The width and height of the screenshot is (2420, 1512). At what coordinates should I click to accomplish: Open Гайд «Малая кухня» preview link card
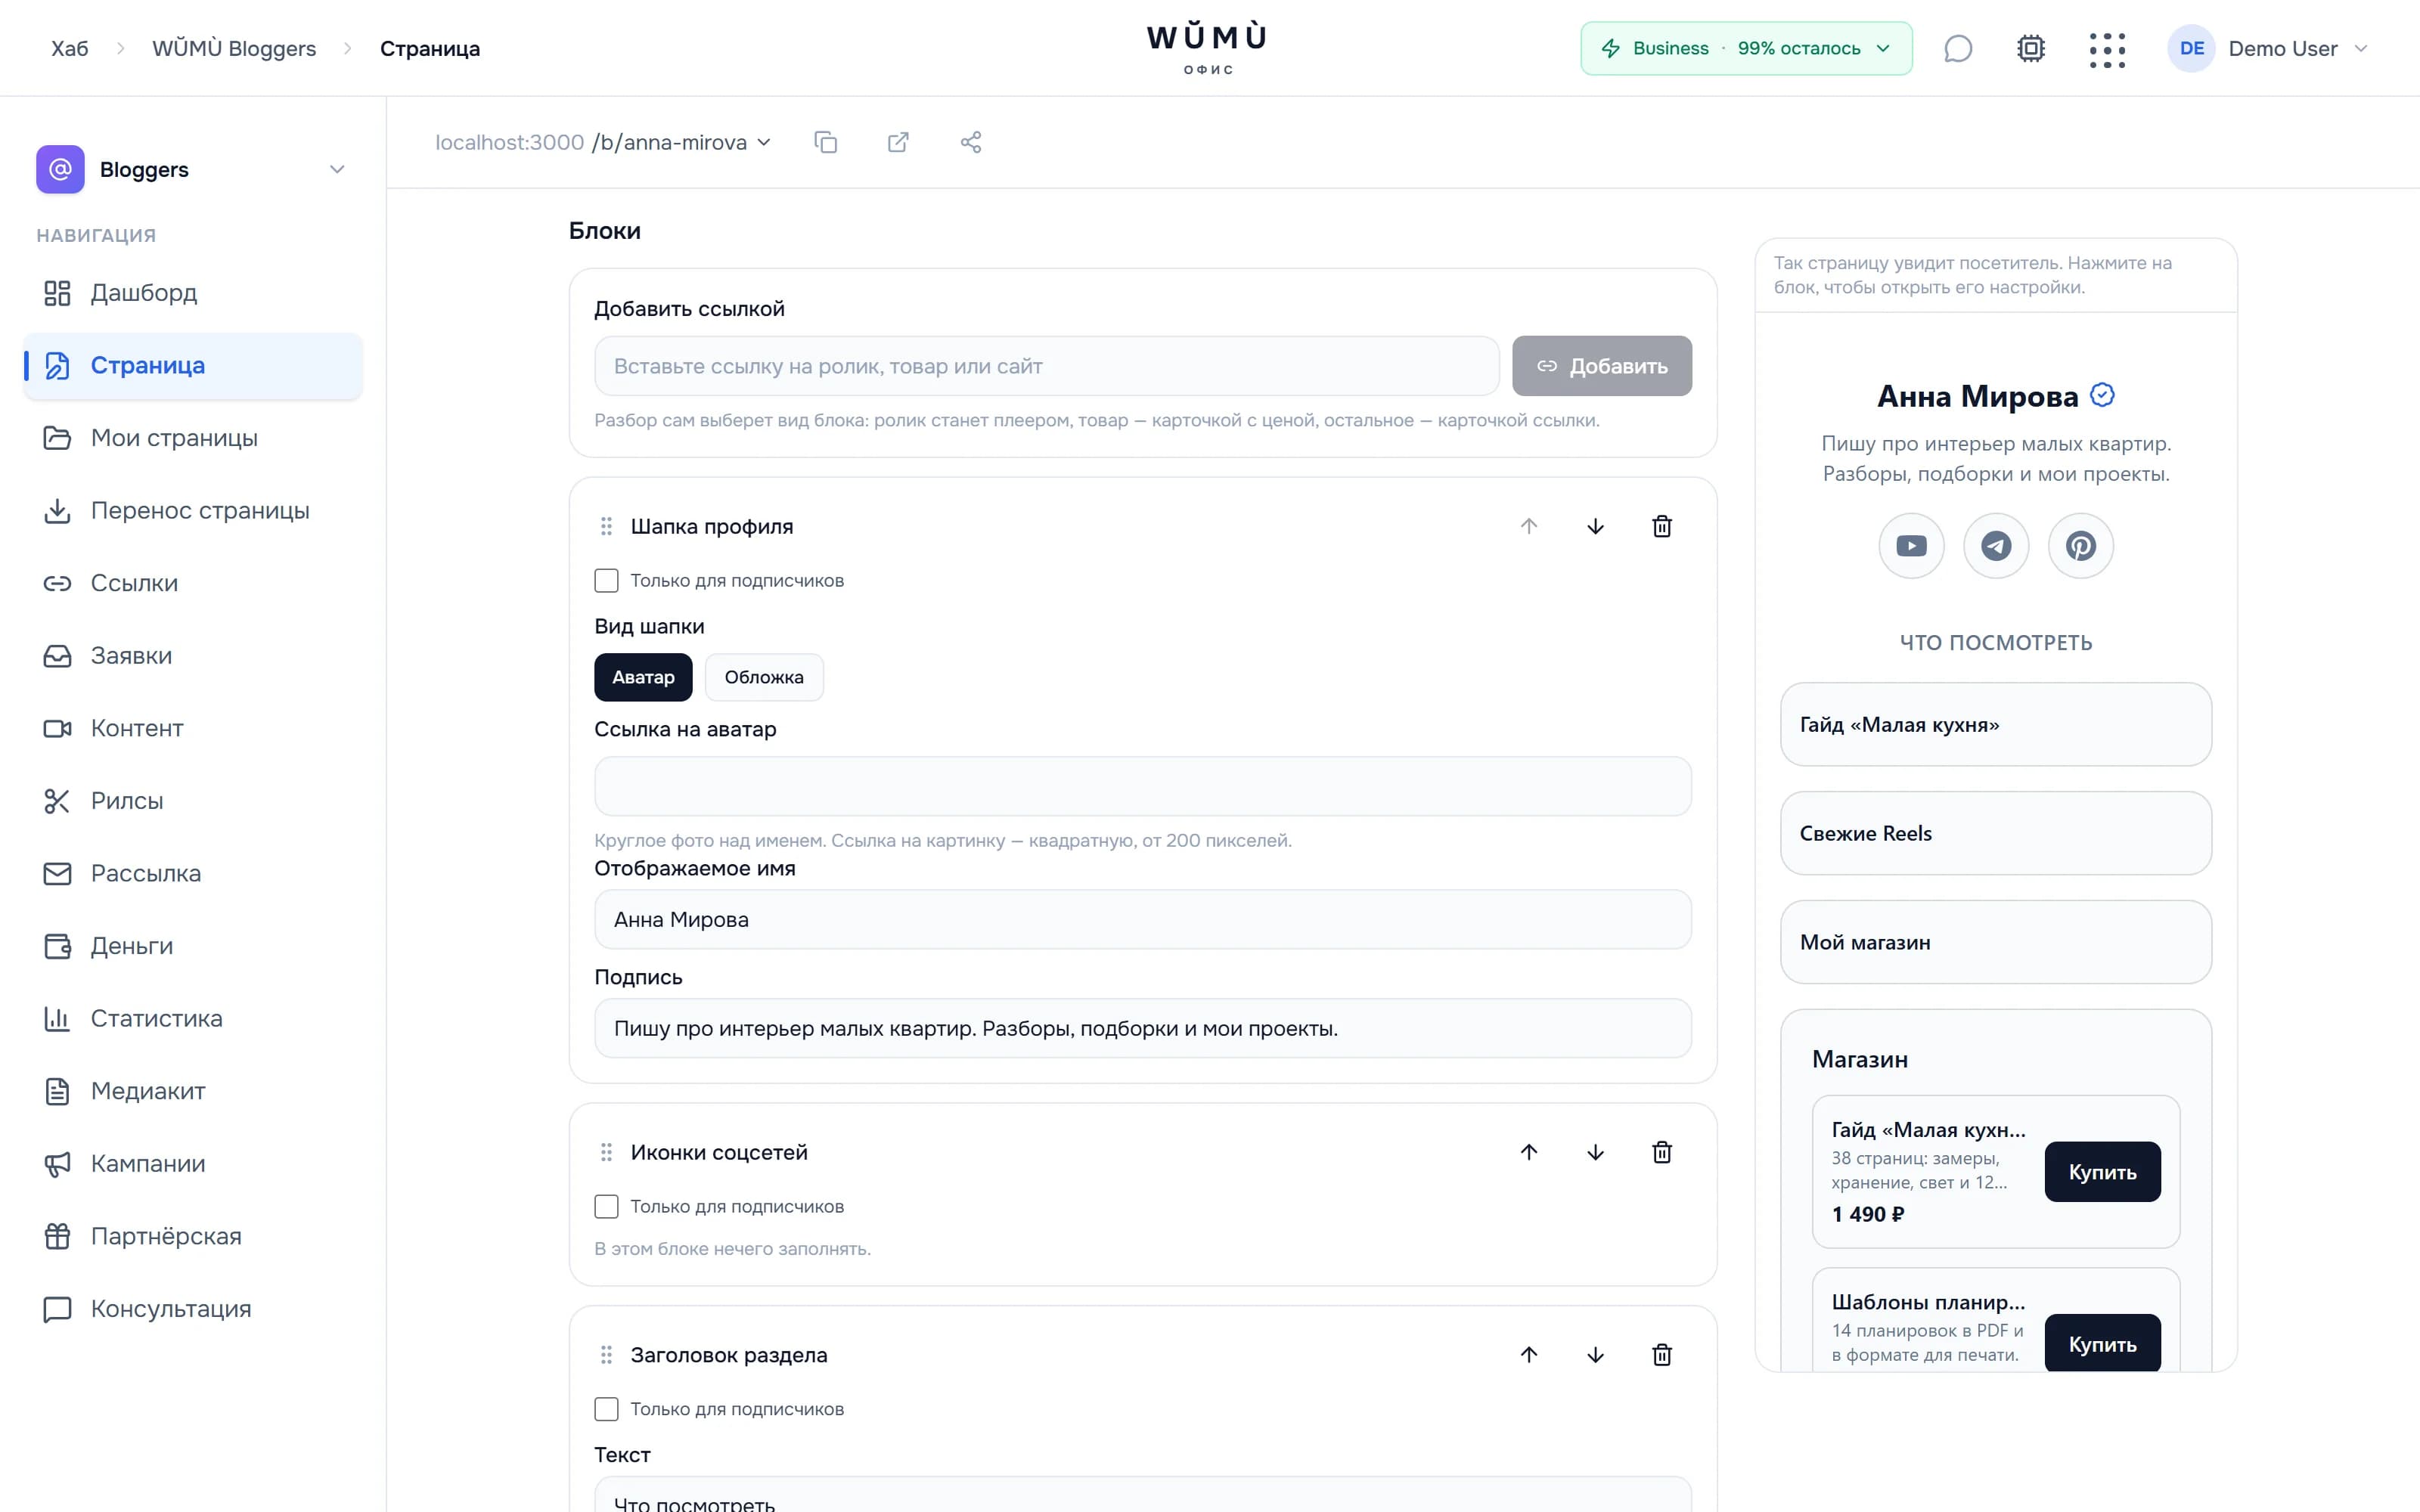(x=1995, y=724)
